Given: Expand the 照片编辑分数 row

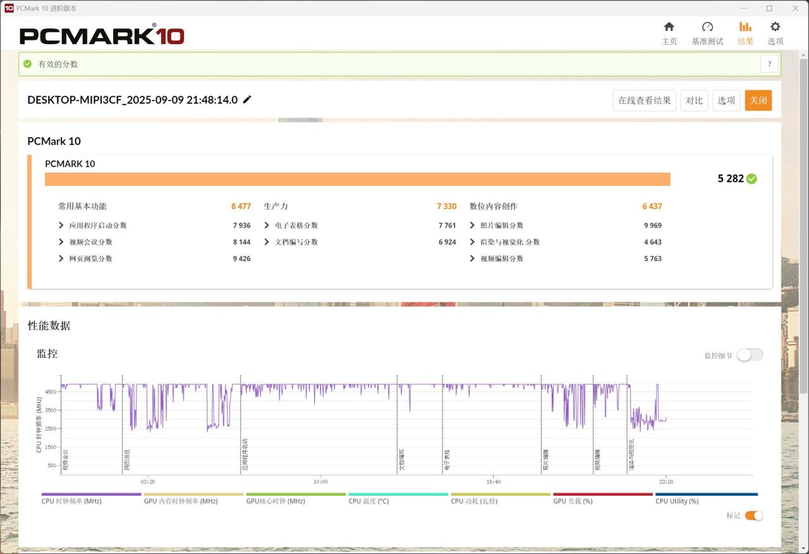Looking at the screenshot, I should pos(472,225).
